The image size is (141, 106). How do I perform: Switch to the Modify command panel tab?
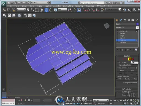pos(121,20)
